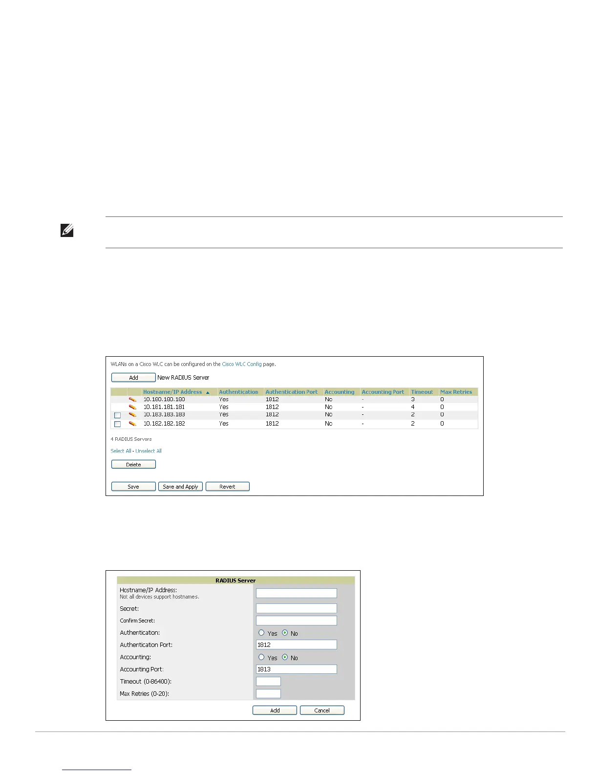Select Yes for Accounting
598x774 pixels.
tap(261, 657)
